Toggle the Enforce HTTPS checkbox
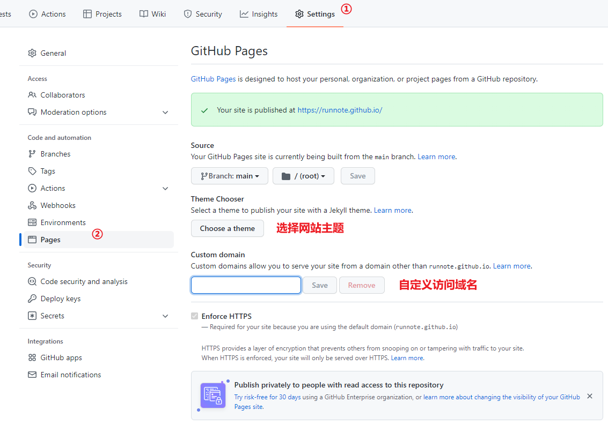Screen dimensions: 608x425 194,316
